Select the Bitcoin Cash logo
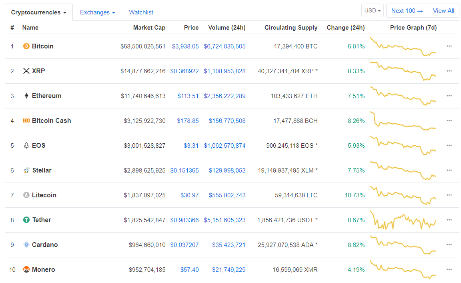 point(26,120)
